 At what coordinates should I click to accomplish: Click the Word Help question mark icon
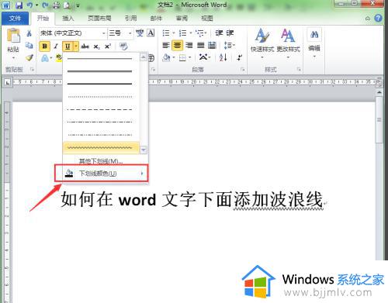pyautogui.click(x=378, y=19)
